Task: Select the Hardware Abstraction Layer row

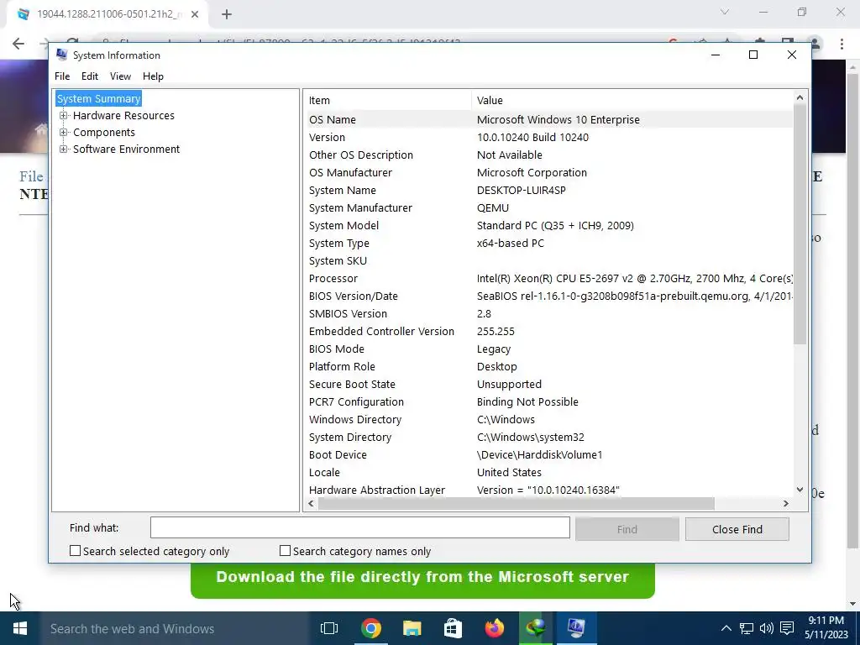Action: (549, 490)
